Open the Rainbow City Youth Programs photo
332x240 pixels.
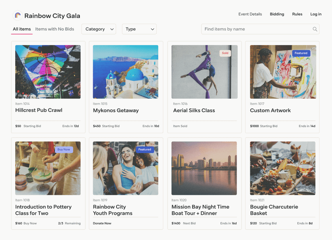pyautogui.click(x=125, y=168)
